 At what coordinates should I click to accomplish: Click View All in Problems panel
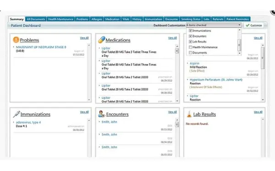(84, 38)
